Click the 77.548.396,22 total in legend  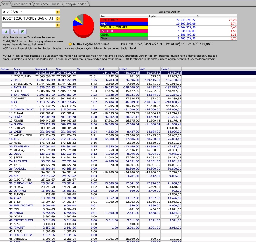tap(186, 20)
